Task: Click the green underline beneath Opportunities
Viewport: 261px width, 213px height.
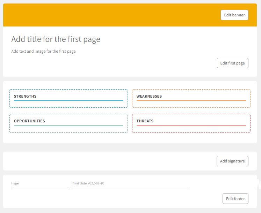Action: point(68,125)
